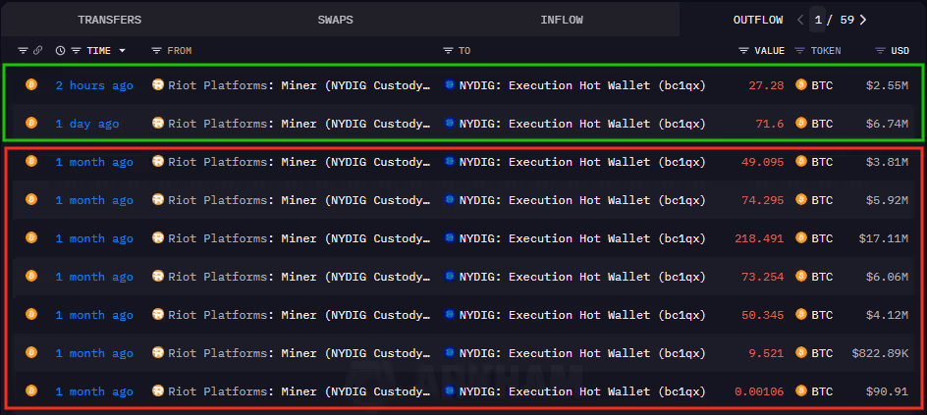The image size is (927, 415).
Task: Click Bitcoin chain icon in 2 hours ago row
Action: pos(31,84)
